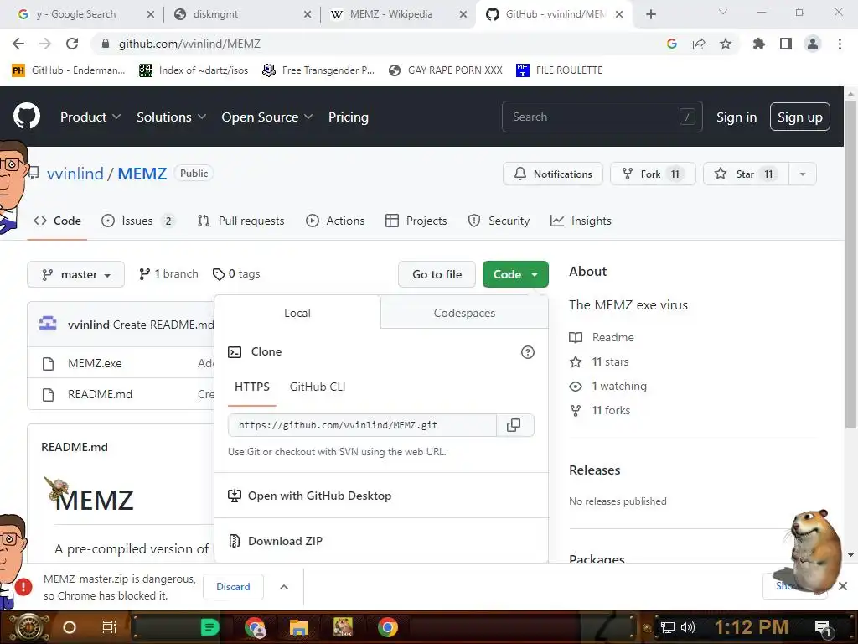Select the Codespaces tab

click(464, 313)
